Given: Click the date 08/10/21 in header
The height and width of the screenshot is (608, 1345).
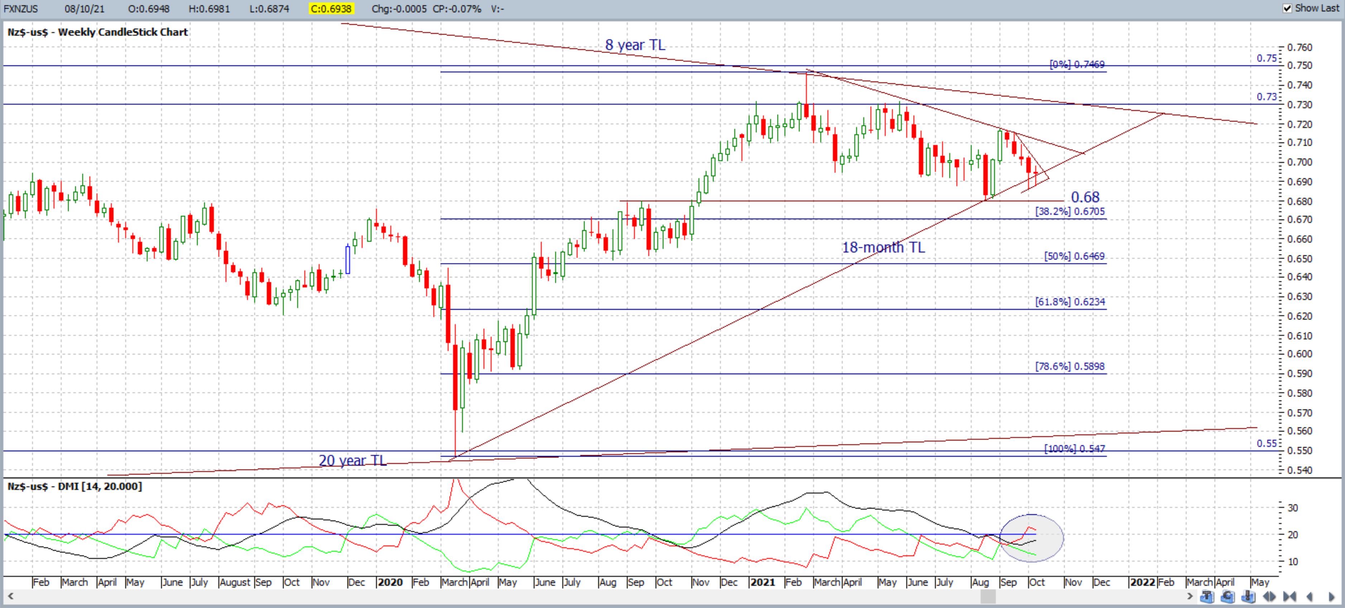Looking at the screenshot, I should (85, 8).
